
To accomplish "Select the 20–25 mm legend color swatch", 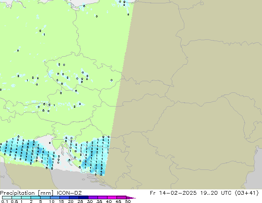I will (74, 198).
